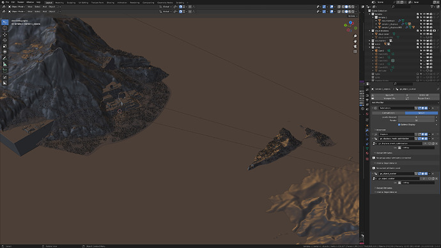
Task: Open the Render properties tab
Action: coord(367,95)
